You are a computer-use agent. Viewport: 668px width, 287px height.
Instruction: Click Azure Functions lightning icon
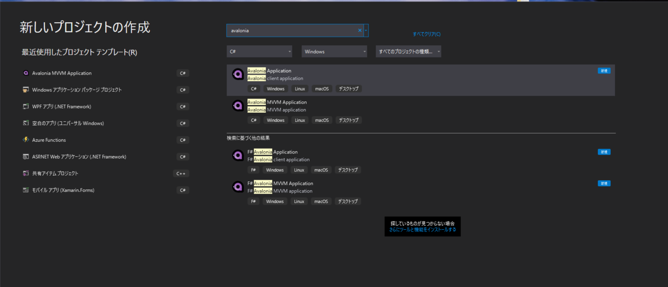pos(26,140)
